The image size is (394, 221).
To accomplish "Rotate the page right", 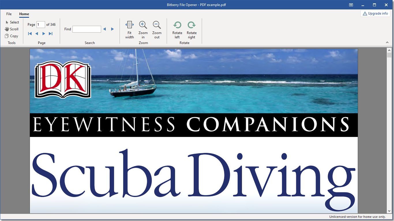I will pyautogui.click(x=192, y=30).
